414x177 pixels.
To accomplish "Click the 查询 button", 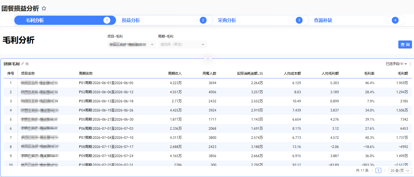I will (x=405, y=44).
